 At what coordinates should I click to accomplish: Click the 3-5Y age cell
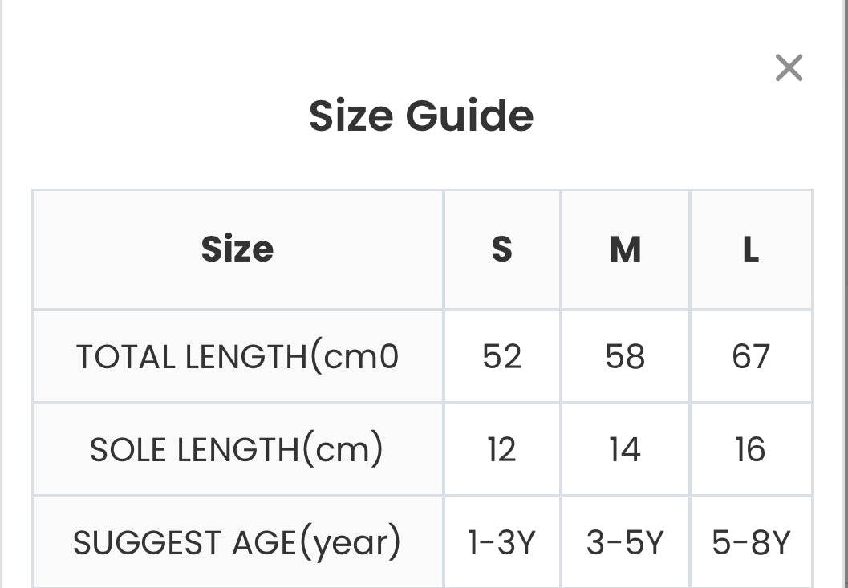[x=625, y=542]
